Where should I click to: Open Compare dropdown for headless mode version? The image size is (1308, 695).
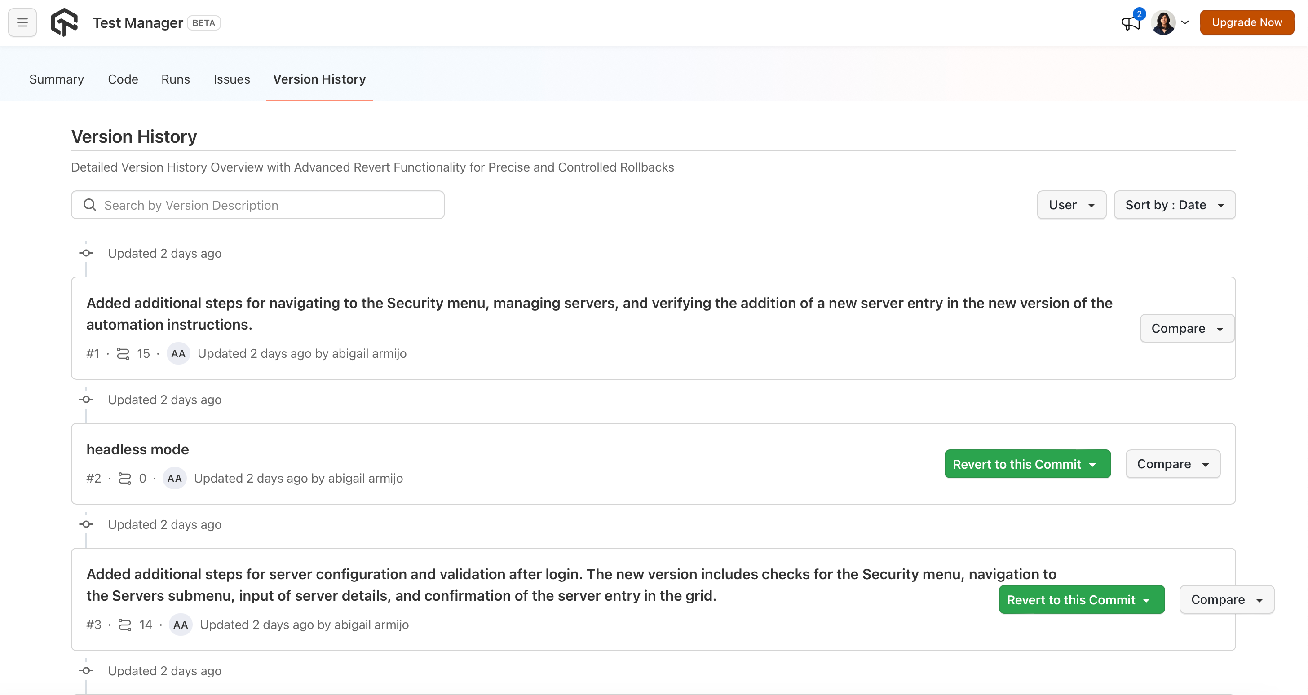tap(1172, 463)
